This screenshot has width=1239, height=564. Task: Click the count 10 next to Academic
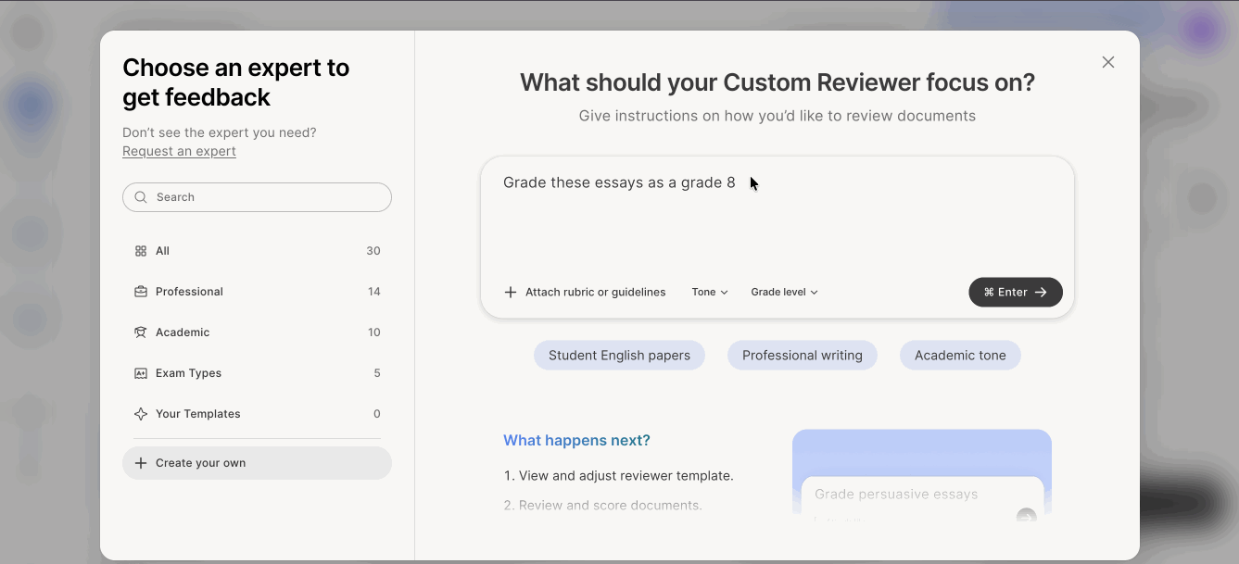coord(374,332)
